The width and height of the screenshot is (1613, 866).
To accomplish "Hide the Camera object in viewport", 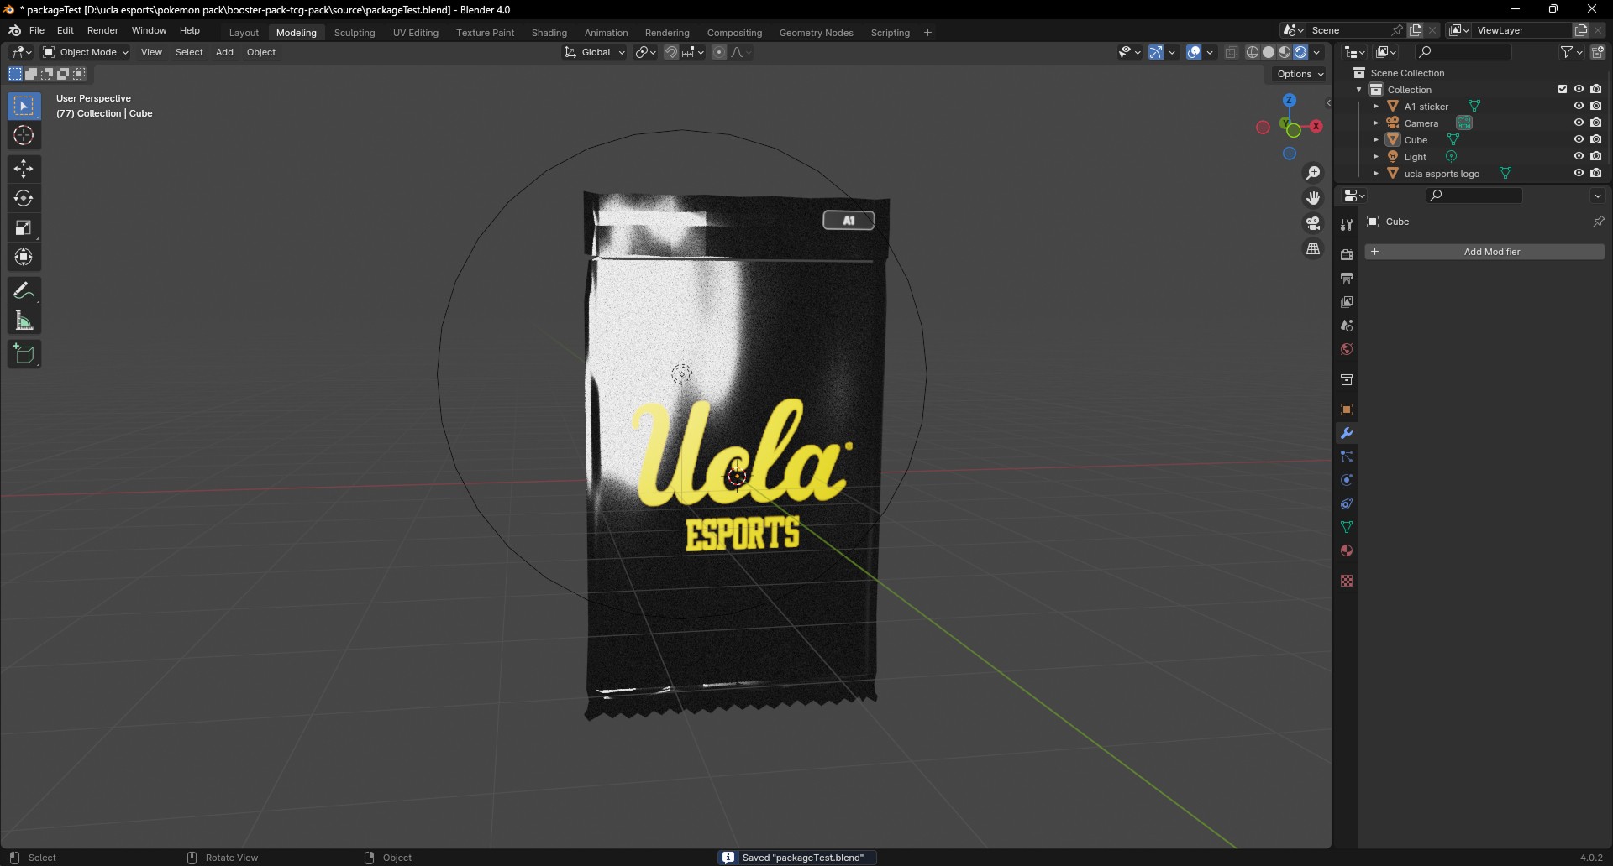I will (x=1579, y=123).
